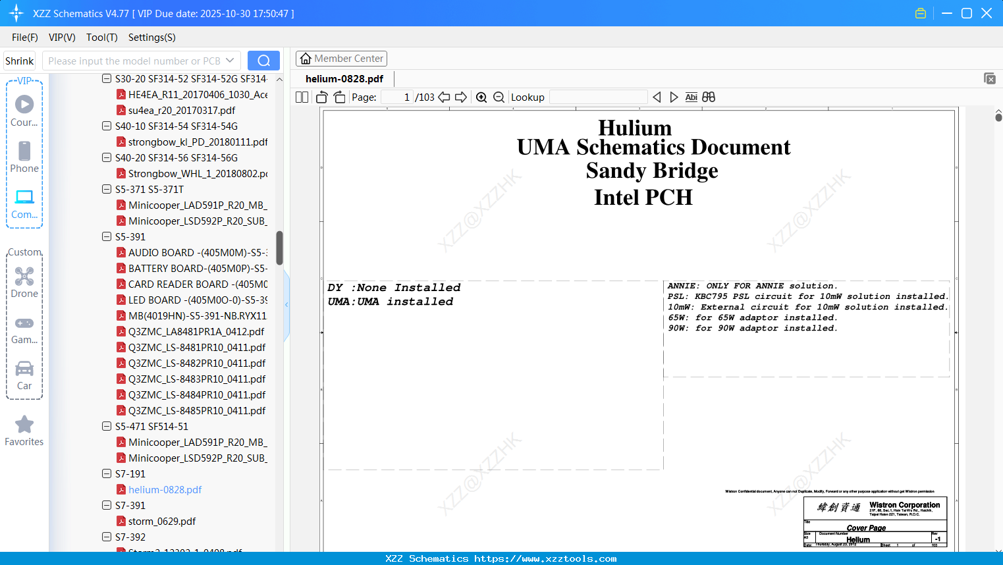Open the Drone category
This screenshot has width=1003, height=565.
pyautogui.click(x=24, y=282)
